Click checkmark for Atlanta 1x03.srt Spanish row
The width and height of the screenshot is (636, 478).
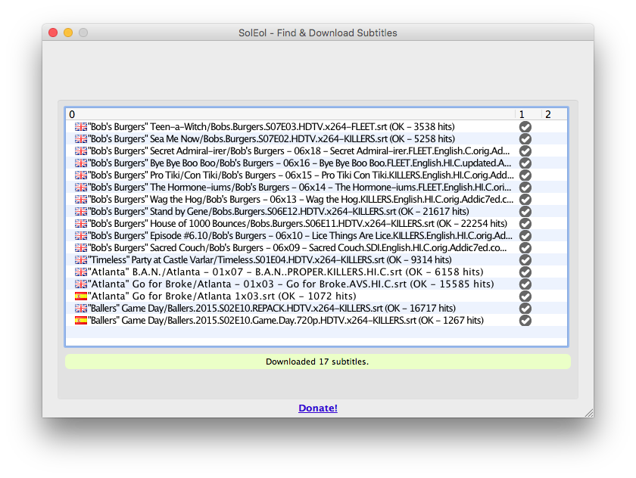525,296
